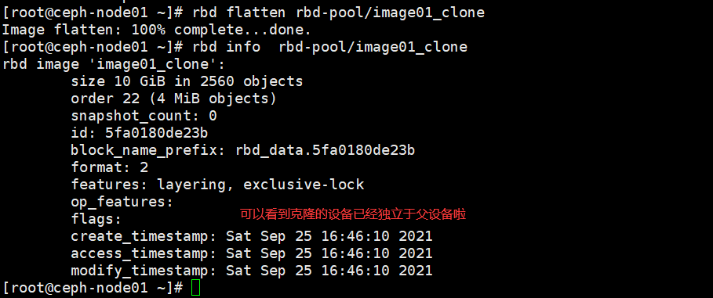713x298 pixels.
Task: Click the flags: line
Action: [96, 220]
